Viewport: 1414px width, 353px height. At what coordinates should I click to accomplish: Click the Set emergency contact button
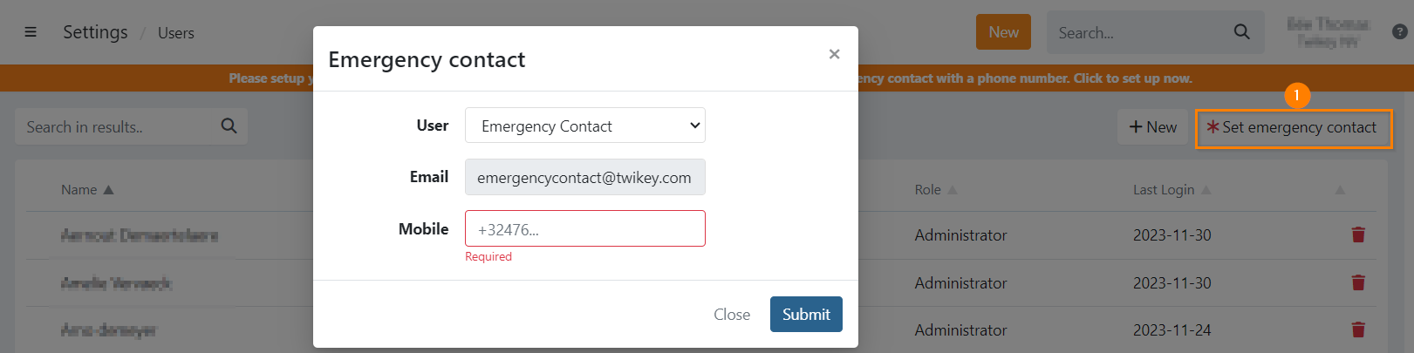1293,127
